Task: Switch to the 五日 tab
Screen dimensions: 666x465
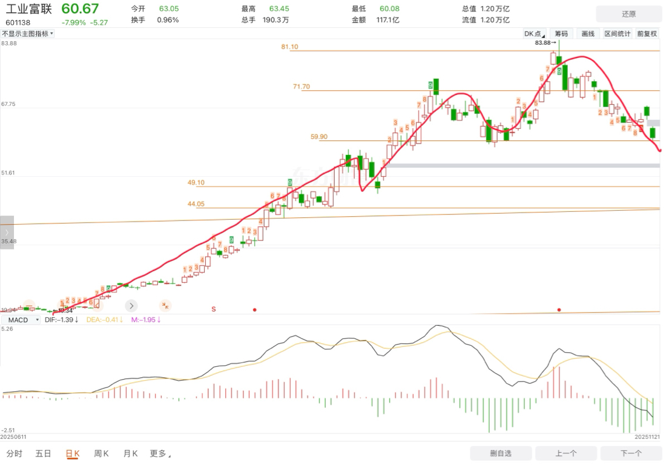Action: coord(43,453)
